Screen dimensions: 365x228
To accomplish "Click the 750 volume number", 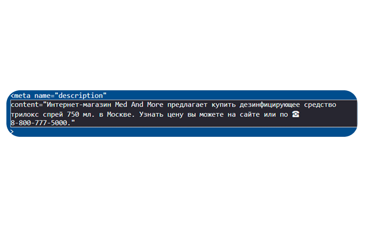I will click(x=73, y=114).
